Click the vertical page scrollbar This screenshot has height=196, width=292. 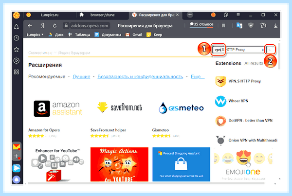click(279, 56)
